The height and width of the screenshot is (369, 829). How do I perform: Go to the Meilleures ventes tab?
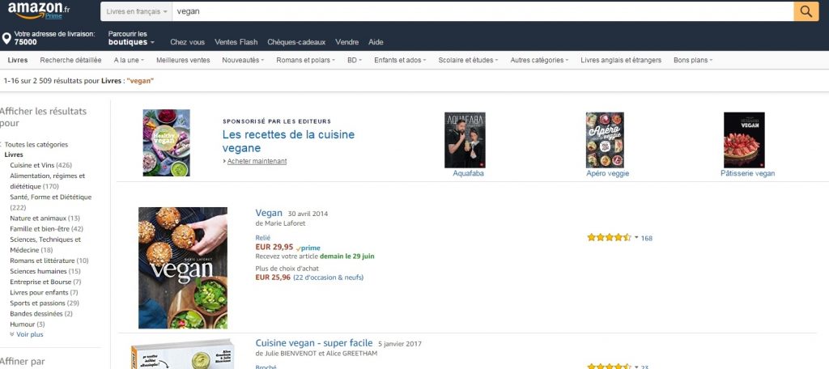pos(183,60)
